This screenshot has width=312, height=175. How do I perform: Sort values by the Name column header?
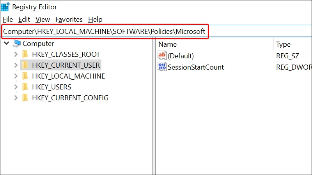[x=168, y=44]
